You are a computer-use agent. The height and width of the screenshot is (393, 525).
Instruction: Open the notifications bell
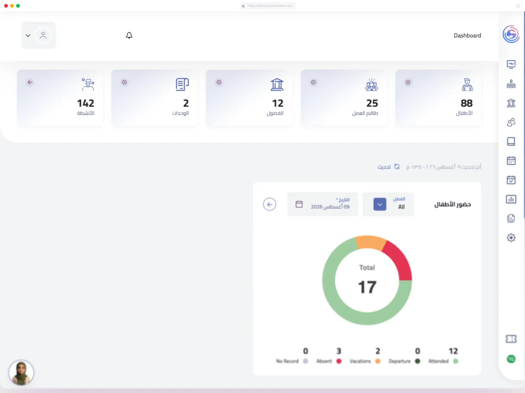coord(129,35)
